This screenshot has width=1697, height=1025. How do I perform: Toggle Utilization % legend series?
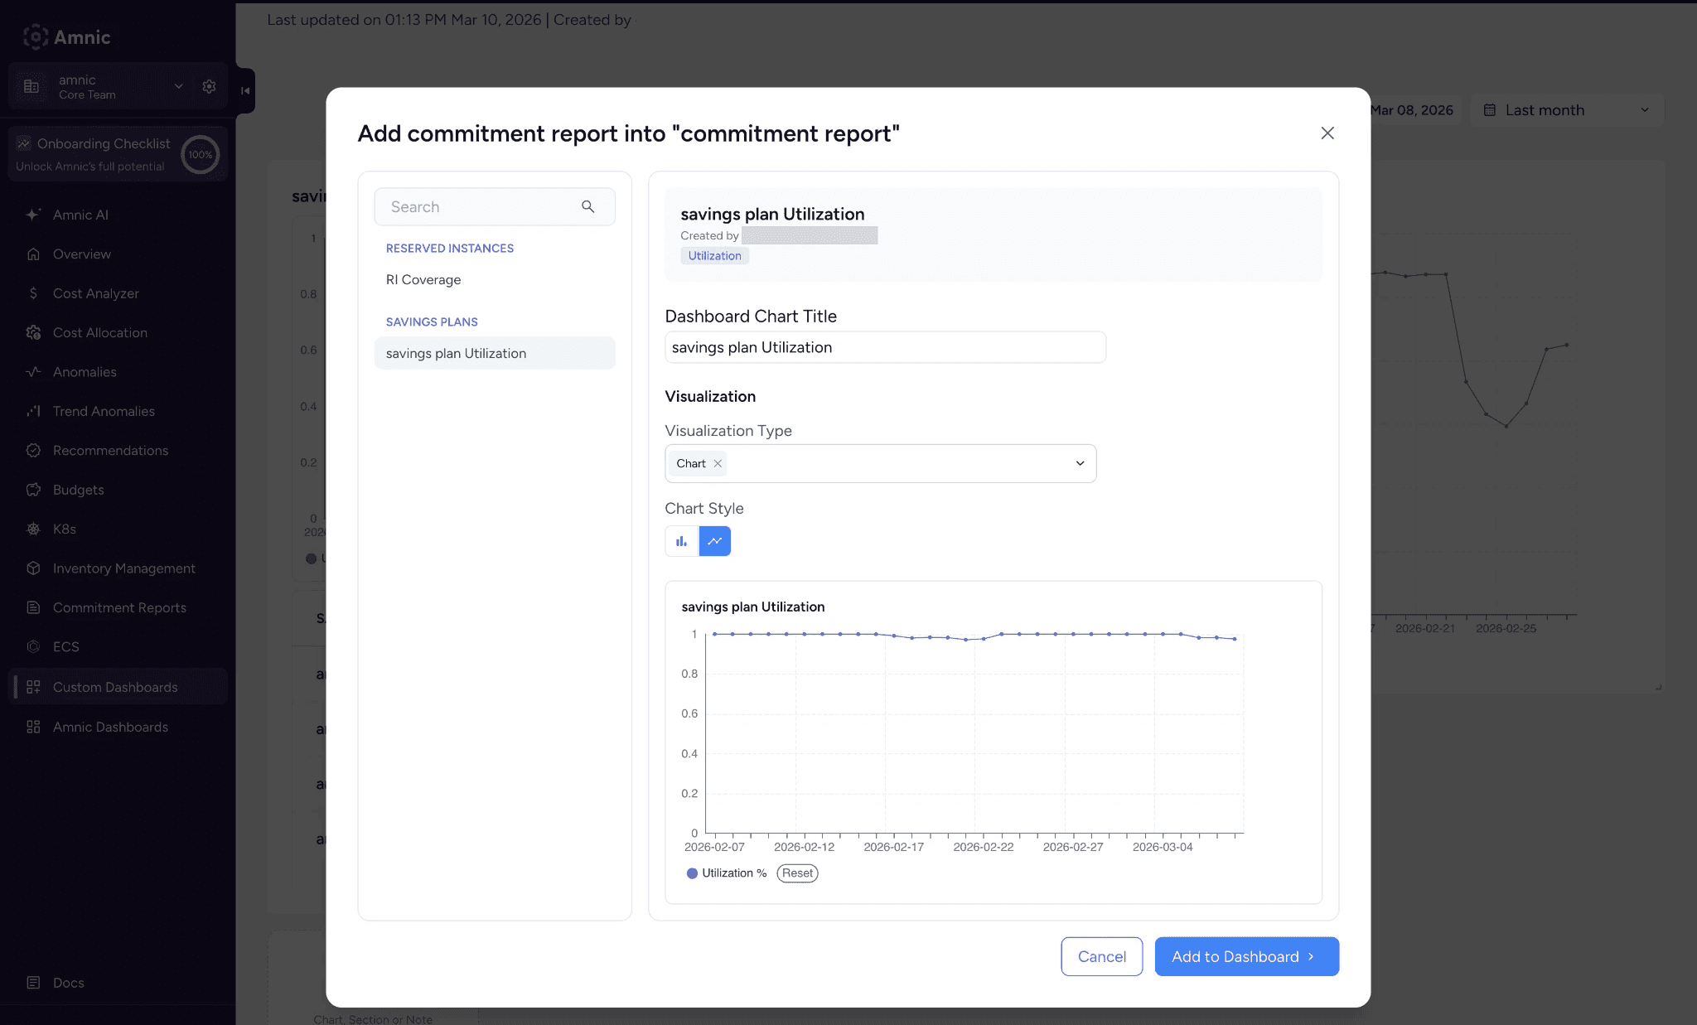pyautogui.click(x=727, y=873)
